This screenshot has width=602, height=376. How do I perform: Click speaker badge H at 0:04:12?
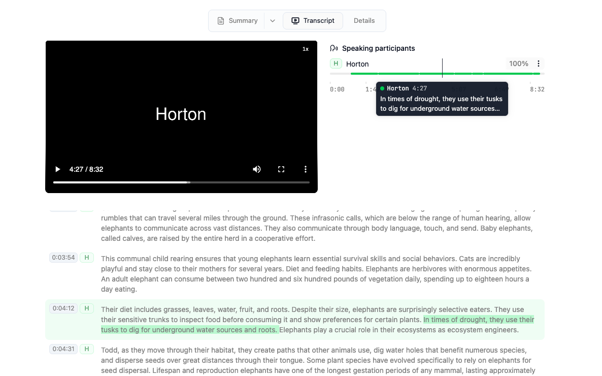tap(87, 308)
